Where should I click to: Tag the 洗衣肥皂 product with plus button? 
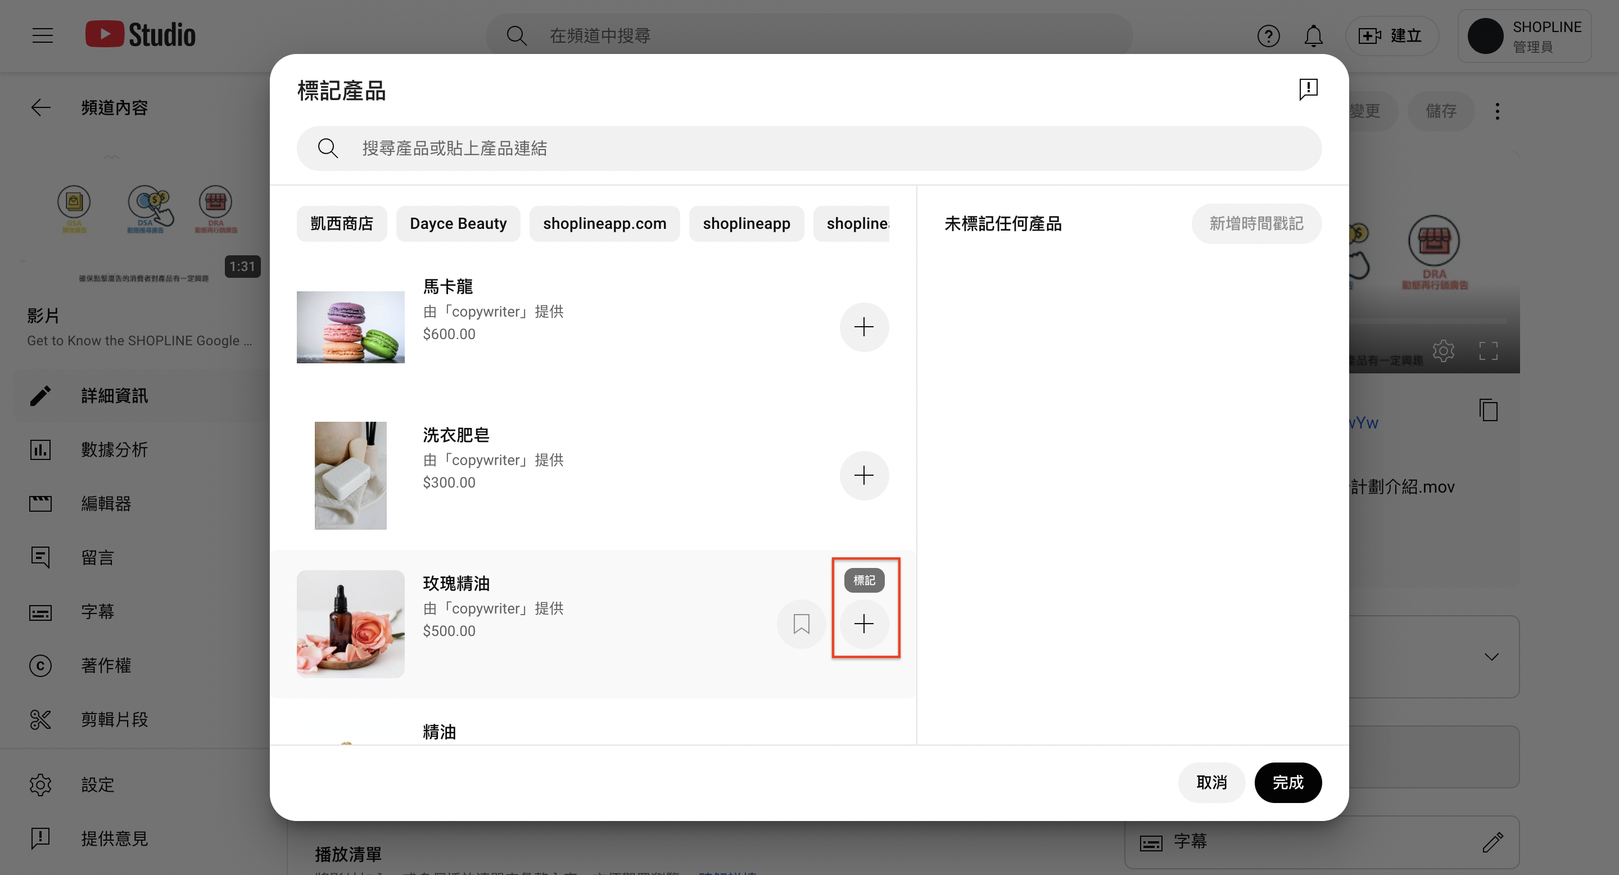coord(864,475)
